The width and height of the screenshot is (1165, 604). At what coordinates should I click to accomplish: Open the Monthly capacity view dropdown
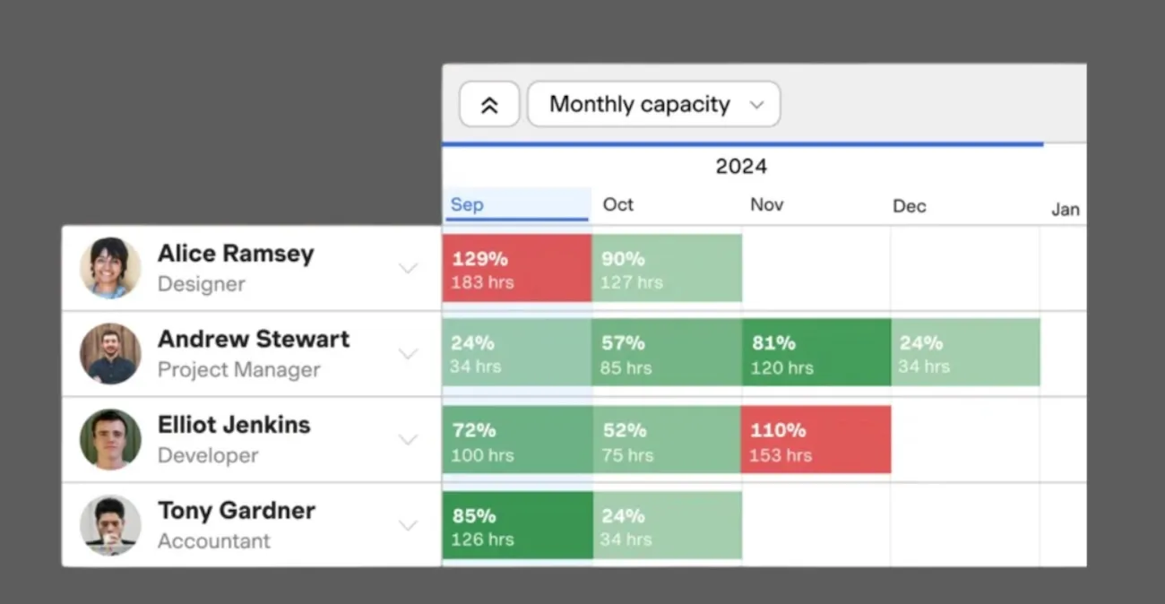653,104
